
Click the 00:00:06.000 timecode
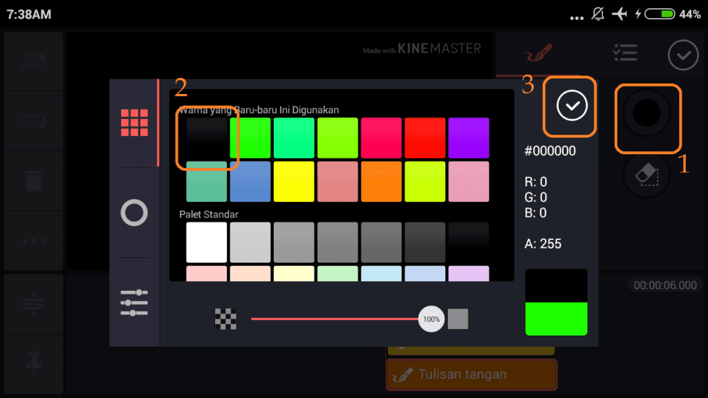tap(665, 285)
